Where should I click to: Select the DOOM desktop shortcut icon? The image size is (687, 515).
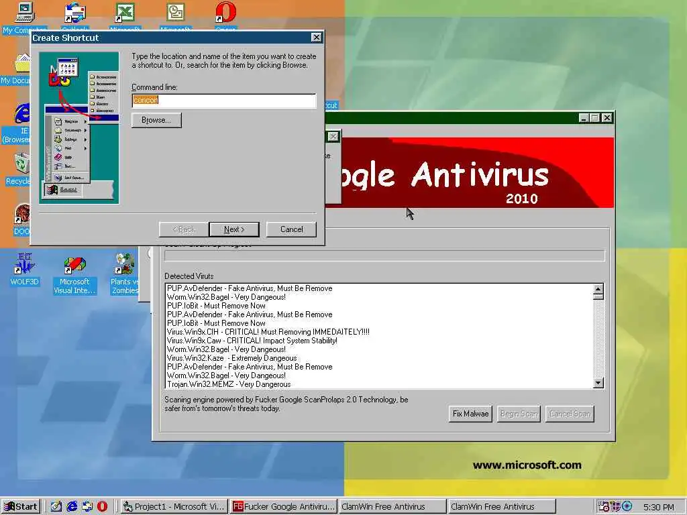[21, 215]
